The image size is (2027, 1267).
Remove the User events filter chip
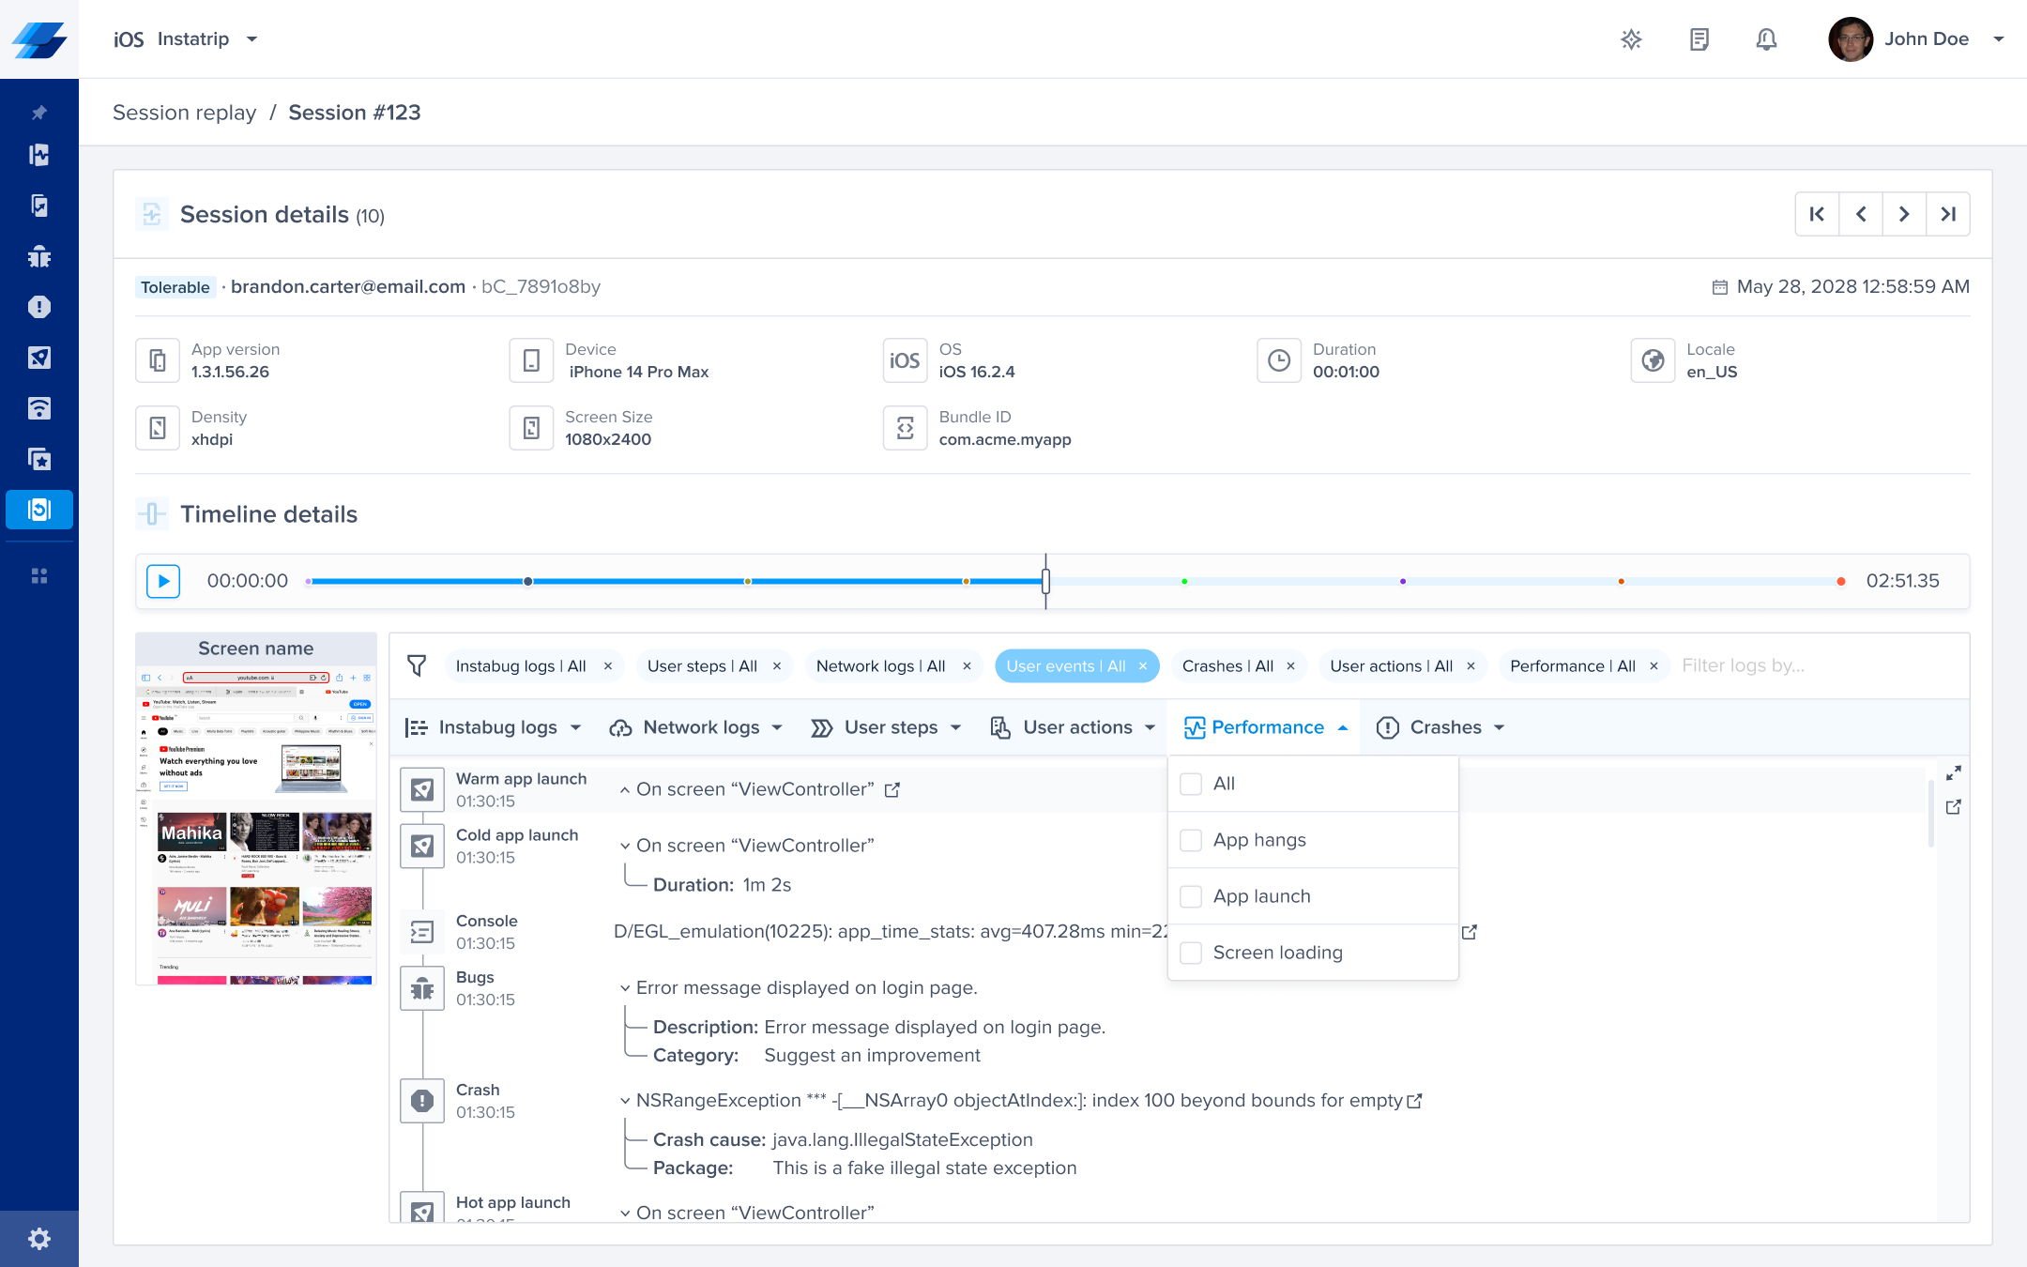click(x=1143, y=666)
